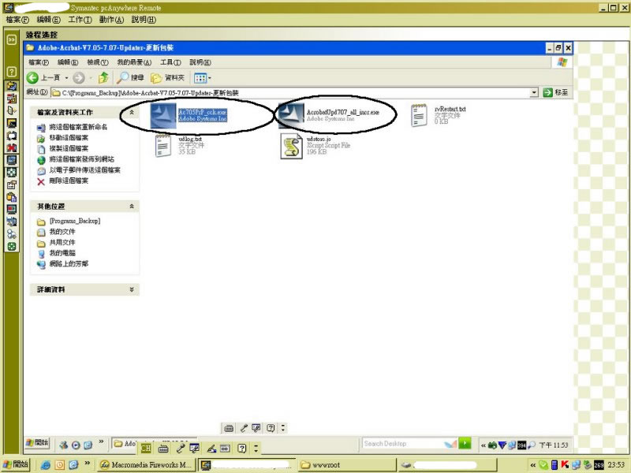Select the udlog.txt text file
The width and height of the screenshot is (631, 473).
click(162, 145)
